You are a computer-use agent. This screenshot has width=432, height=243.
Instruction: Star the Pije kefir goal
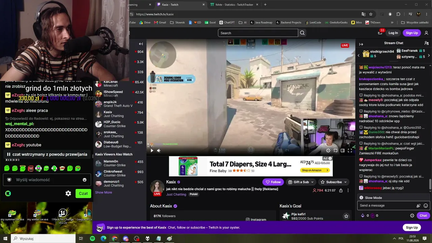click(x=346, y=216)
